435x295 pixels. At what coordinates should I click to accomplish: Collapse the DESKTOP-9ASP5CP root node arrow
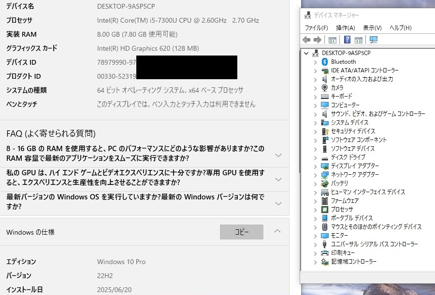306,53
